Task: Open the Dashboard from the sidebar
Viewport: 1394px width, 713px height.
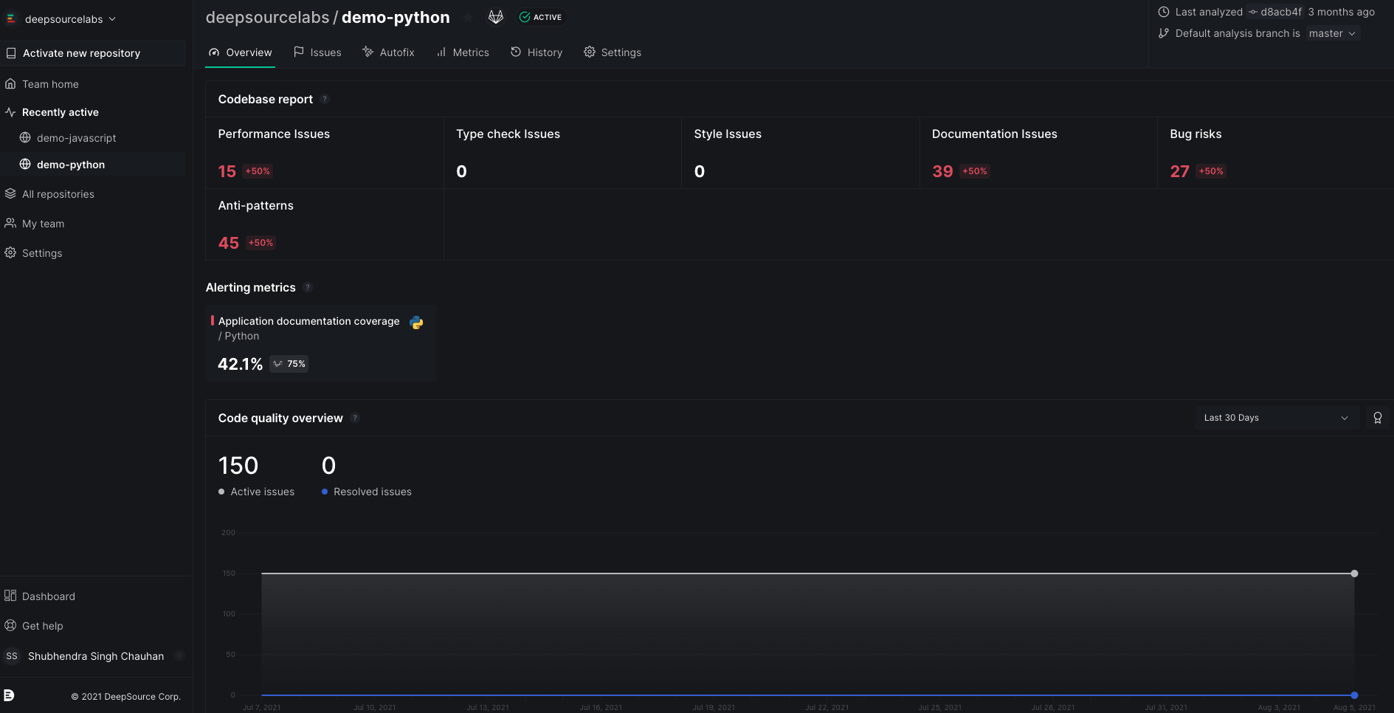Action: 49,596
